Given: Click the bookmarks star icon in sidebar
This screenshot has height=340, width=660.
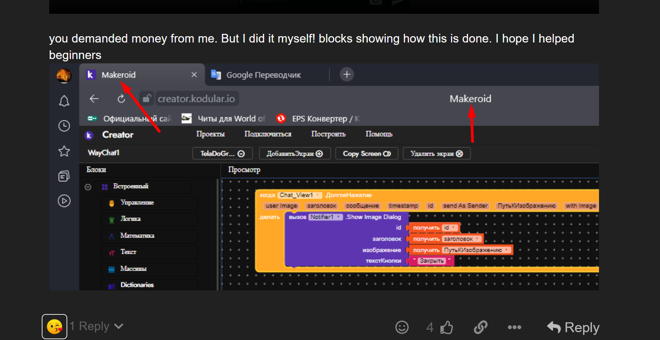Looking at the screenshot, I should 64,151.
